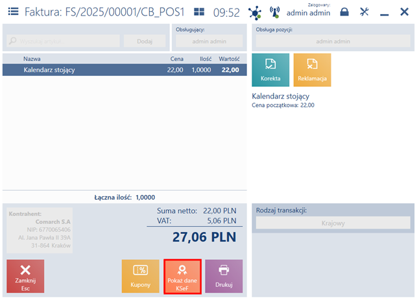Click the Łączna ilość 1,0000 summary
Image resolution: width=417 pixels, height=300 pixels.
(x=125, y=197)
